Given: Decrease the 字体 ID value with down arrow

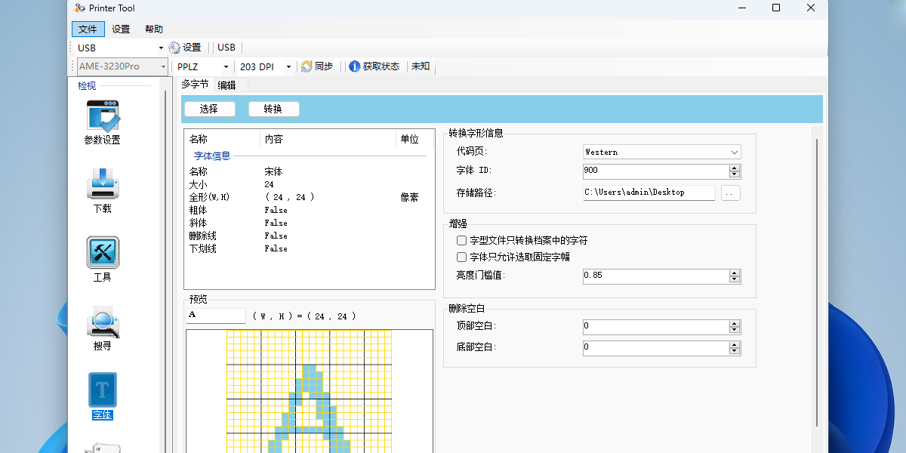Looking at the screenshot, I should pyautogui.click(x=735, y=174).
